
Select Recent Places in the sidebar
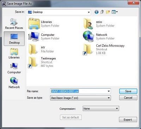(x=14, y=24)
